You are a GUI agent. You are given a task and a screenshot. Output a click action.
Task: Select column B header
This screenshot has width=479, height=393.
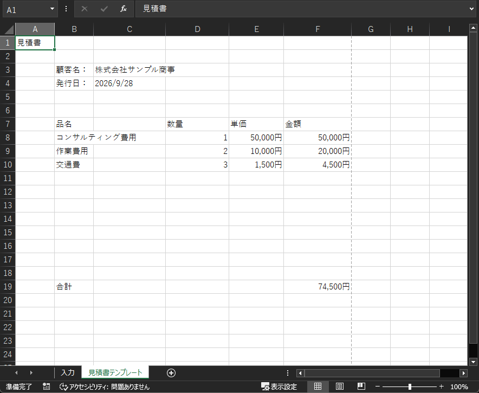pyautogui.click(x=74, y=29)
